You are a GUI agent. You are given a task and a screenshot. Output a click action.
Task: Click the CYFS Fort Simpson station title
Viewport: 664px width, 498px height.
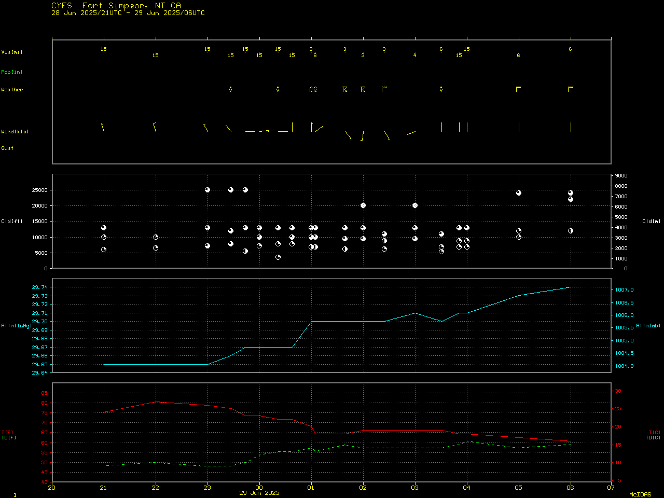(116, 6)
